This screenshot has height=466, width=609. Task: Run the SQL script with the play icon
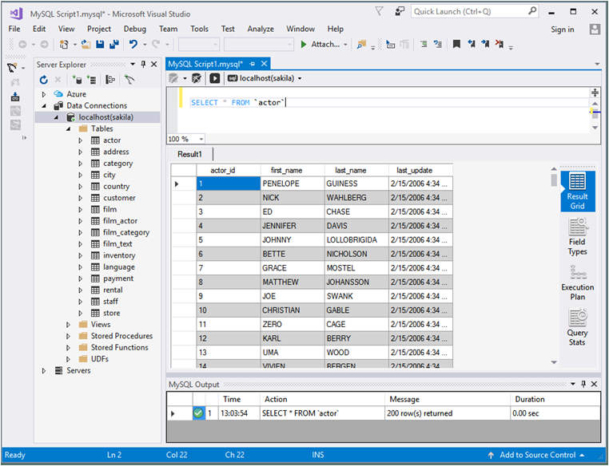215,78
